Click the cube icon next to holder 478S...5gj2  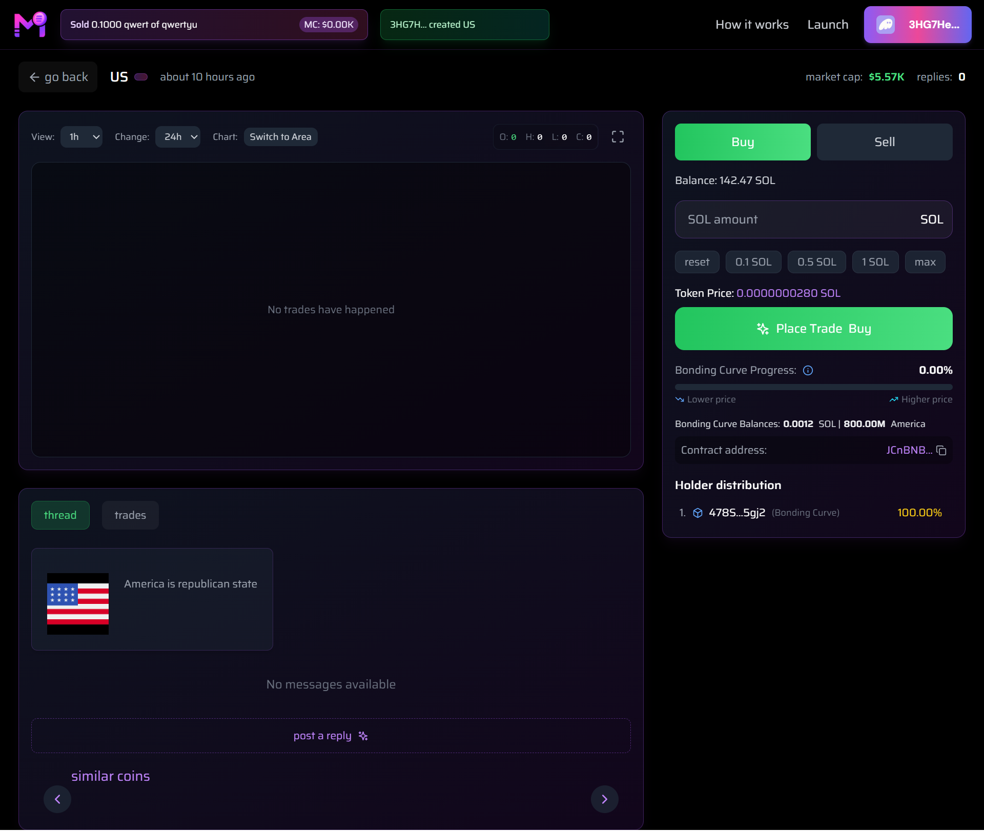[x=698, y=513]
